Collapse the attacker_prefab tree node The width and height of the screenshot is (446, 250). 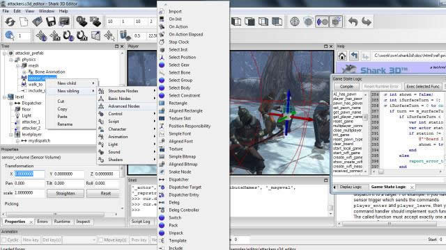point(5,53)
